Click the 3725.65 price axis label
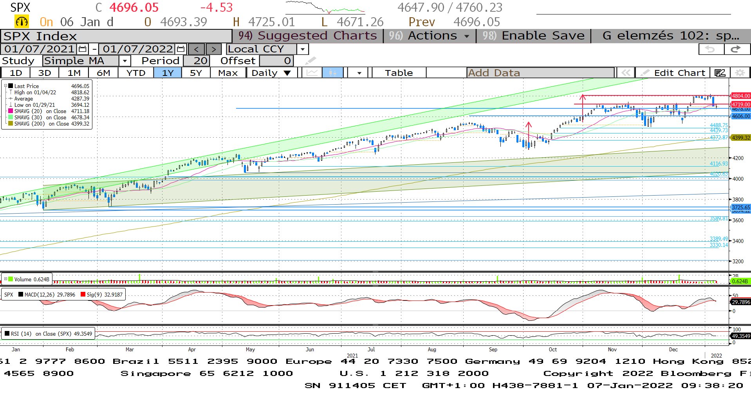This screenshot has width=751, height=401. click(741, 208)
